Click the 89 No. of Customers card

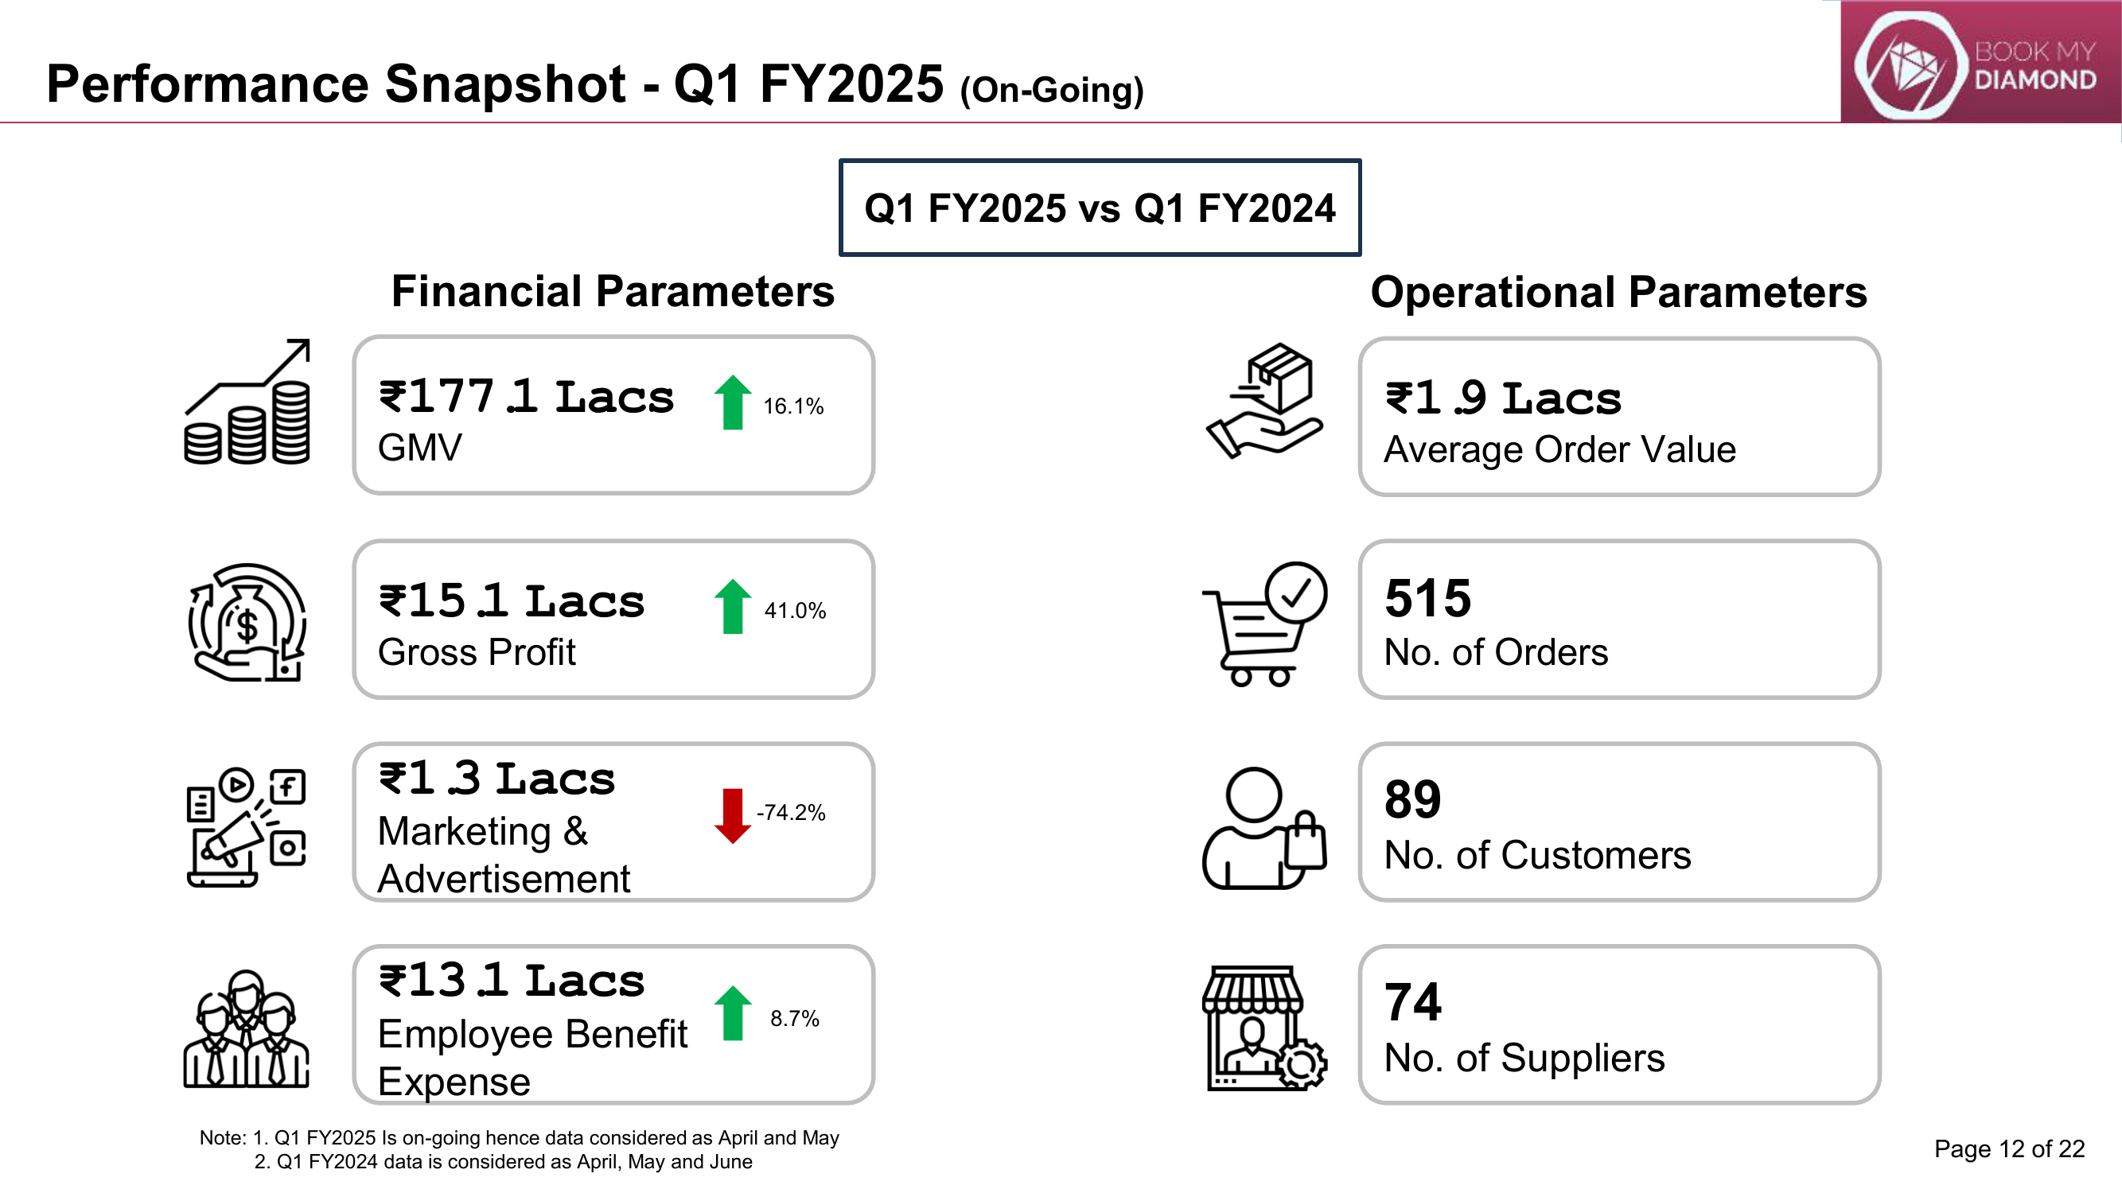tap(1619, 822)
